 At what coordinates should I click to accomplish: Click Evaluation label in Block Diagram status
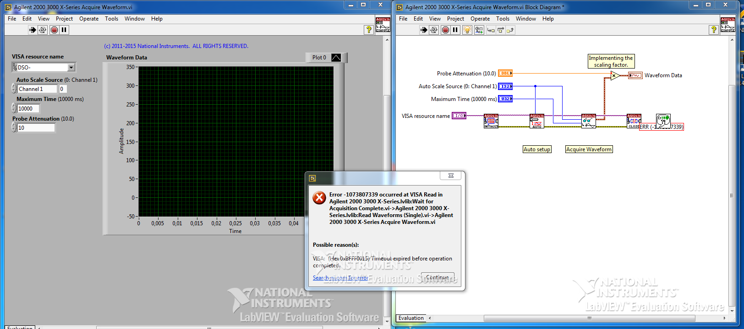click(x=411, y=318)
